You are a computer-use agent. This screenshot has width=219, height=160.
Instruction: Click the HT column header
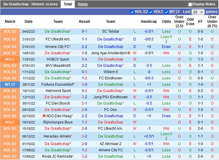coord(200,22)
